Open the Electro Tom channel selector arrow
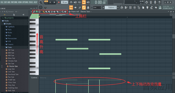The image size is (175, 93). pyautogui.click(x=91, y=12)
